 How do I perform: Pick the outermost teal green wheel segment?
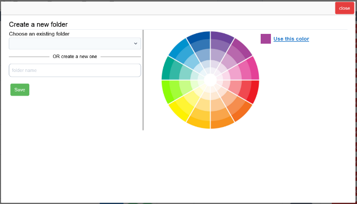[166, 68]
